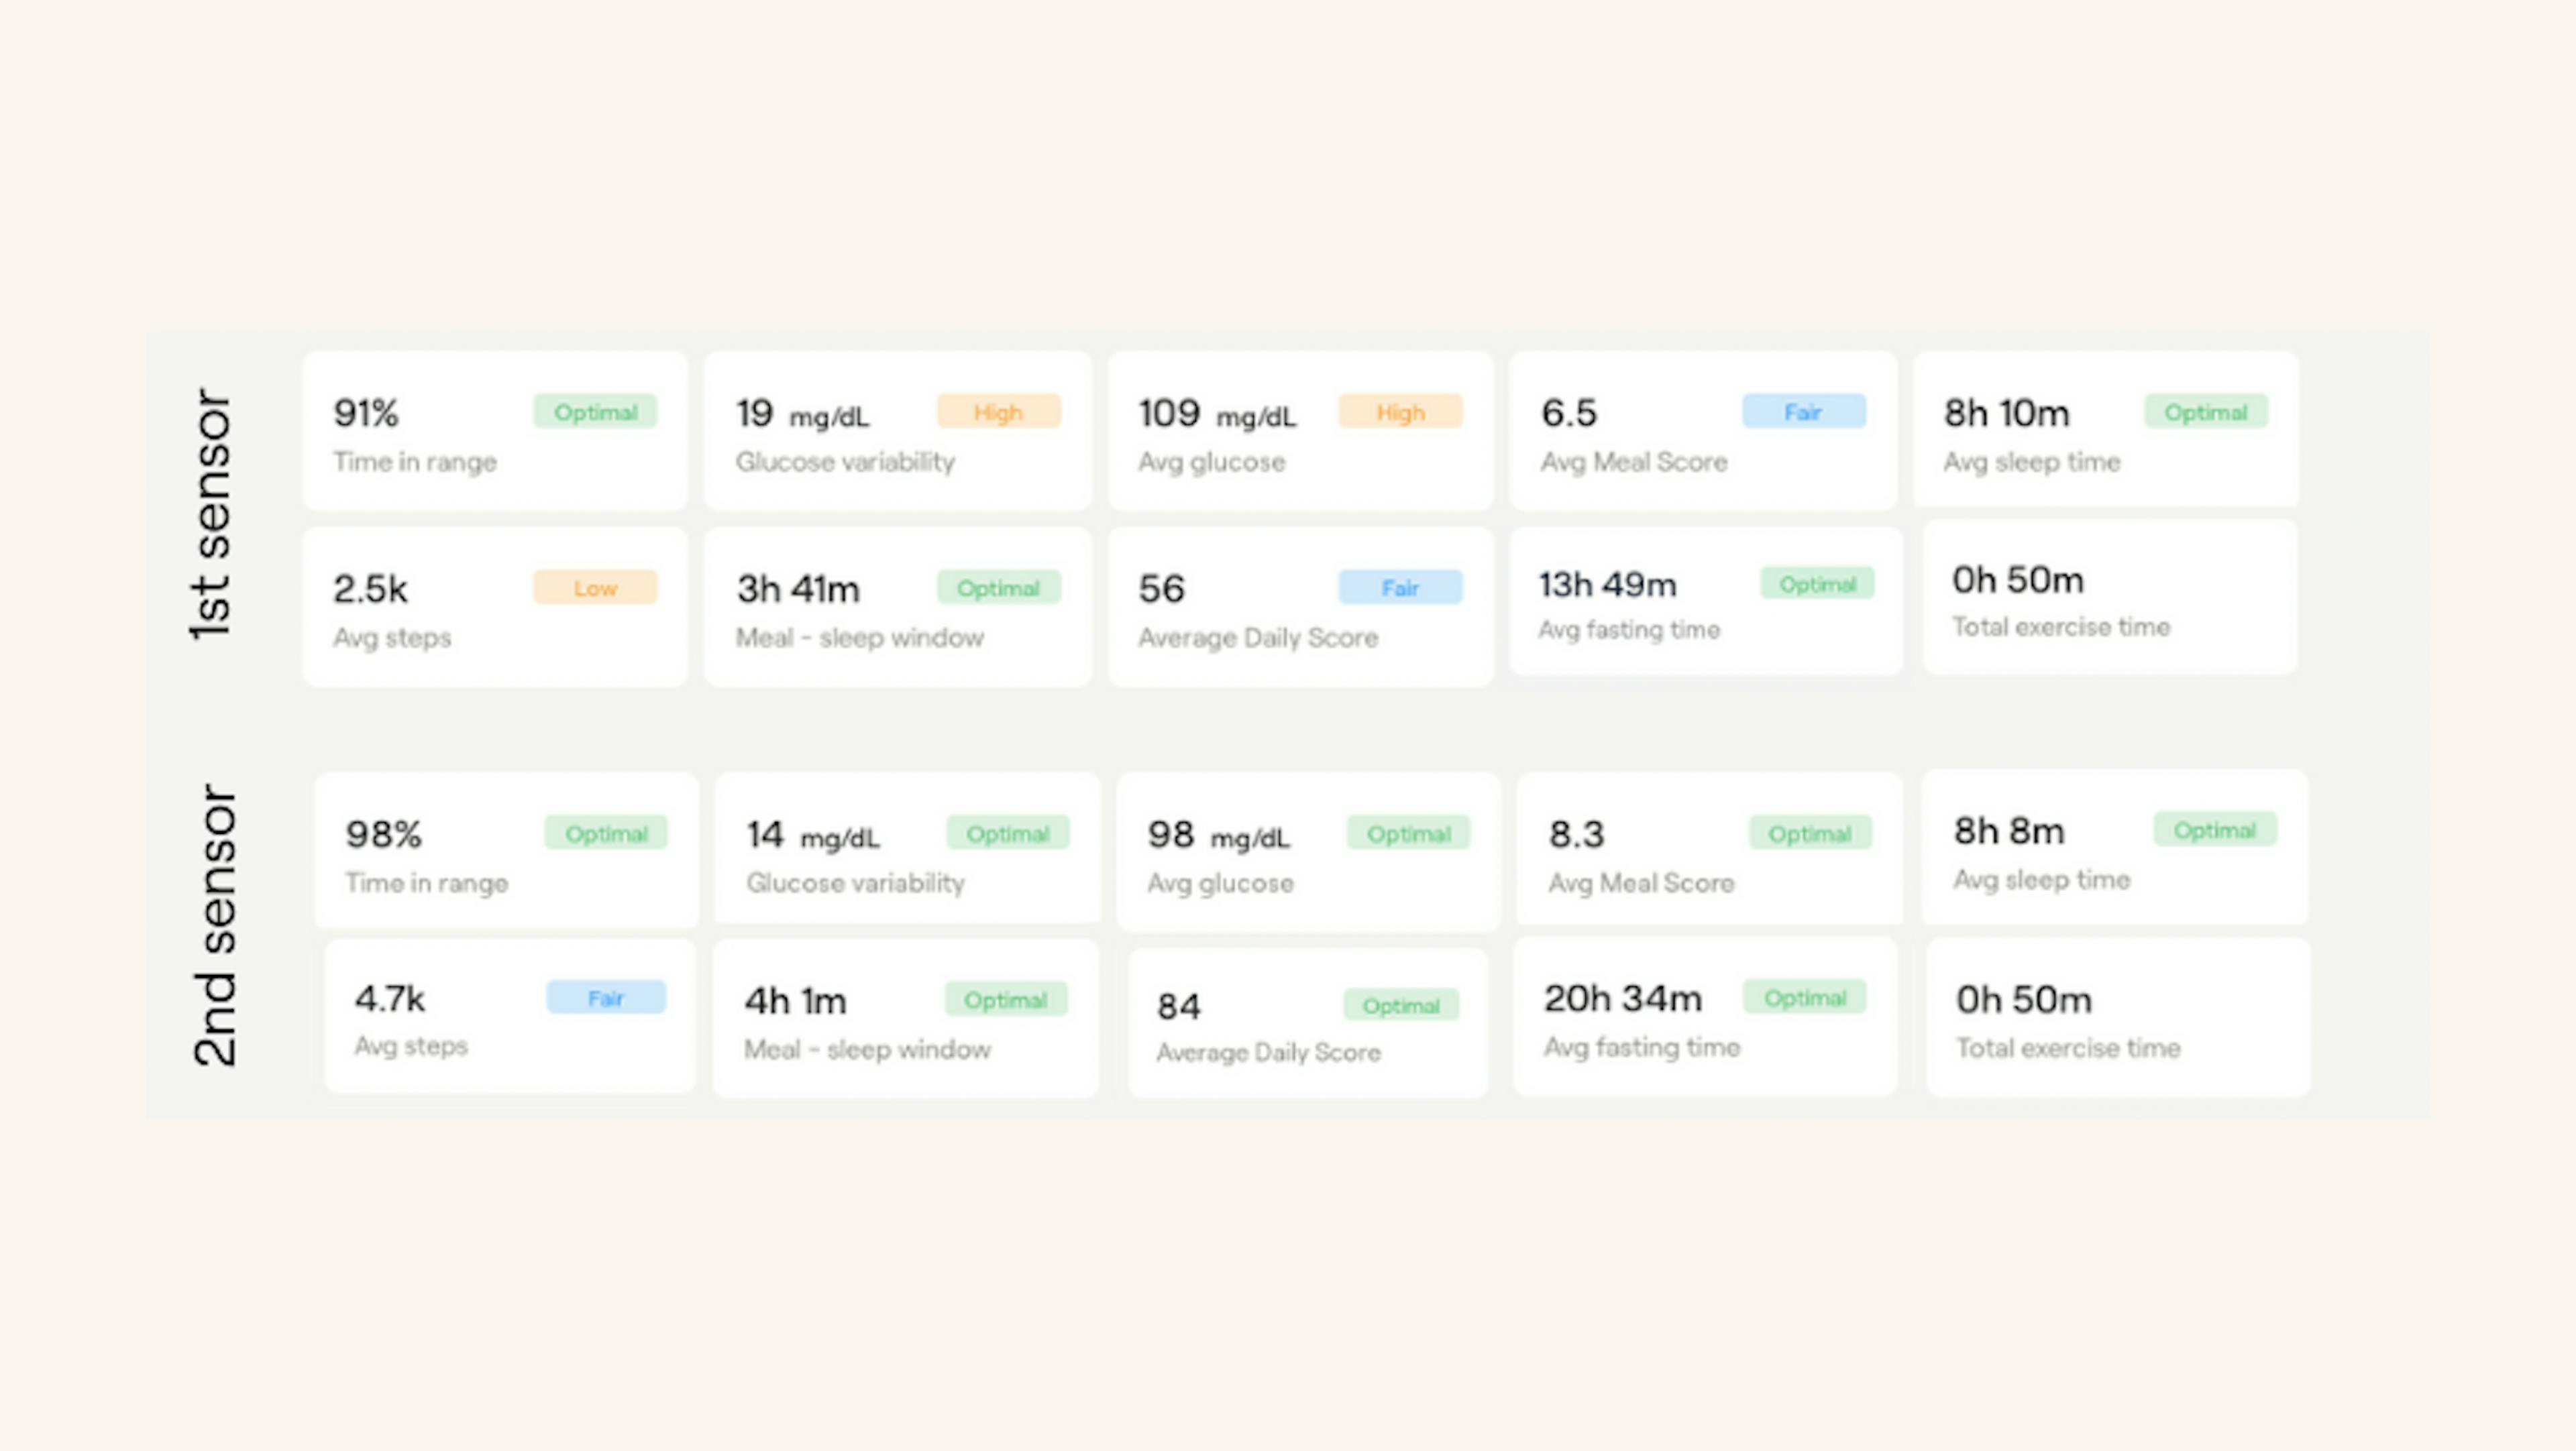Click the Optimal badge beside 98 mg/dL
Viewport: 2576px width, 1451px height.
[1409, 833]
